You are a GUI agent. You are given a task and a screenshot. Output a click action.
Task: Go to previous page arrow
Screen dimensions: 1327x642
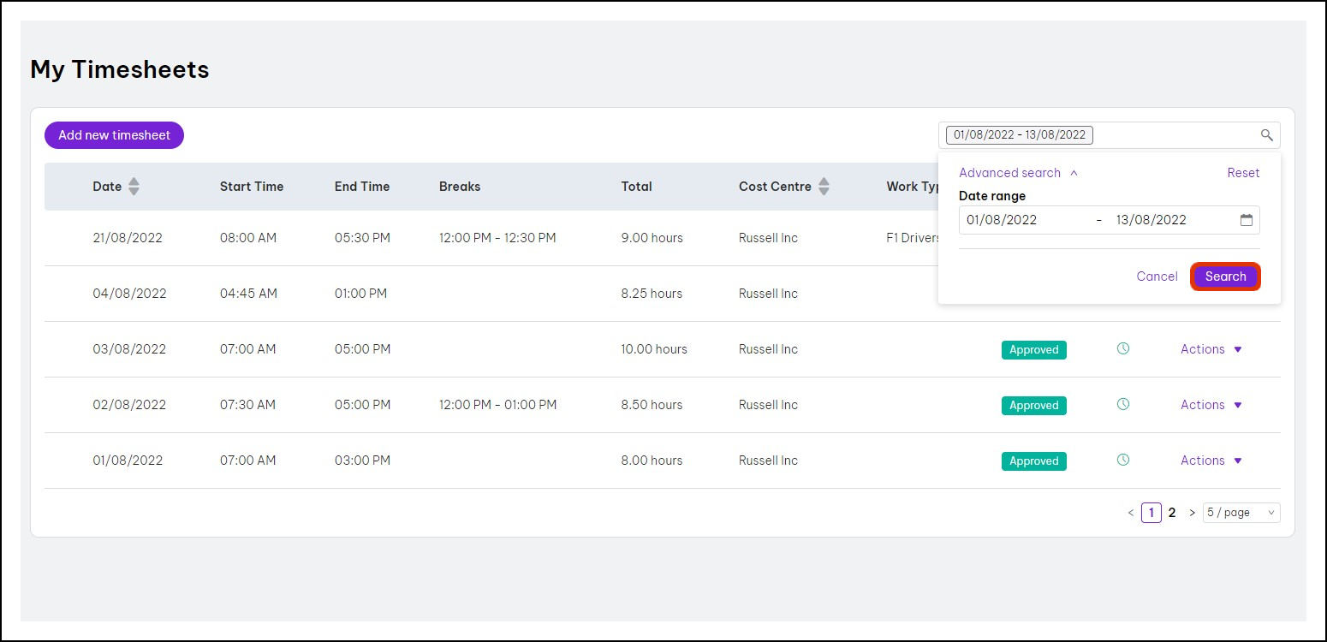pos(1130,513)
